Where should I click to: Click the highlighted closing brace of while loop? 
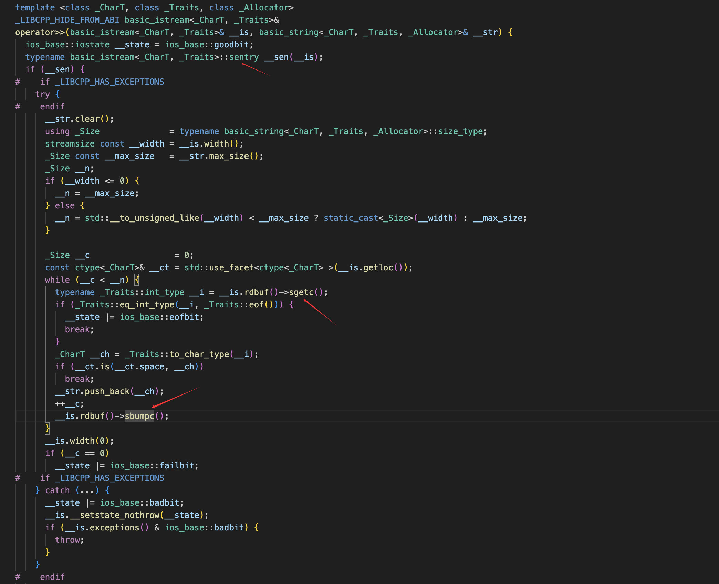coord(48,429)
